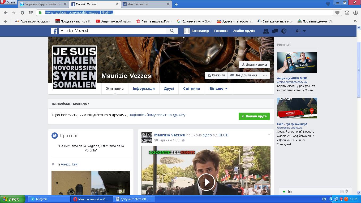Viewport: 361px width, 203px height.
Task: Click the privacy shortcuts lock icon
Action: click(298, 31)
